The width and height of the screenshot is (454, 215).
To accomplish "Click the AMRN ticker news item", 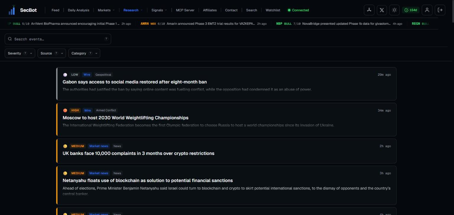I will 203,24.
